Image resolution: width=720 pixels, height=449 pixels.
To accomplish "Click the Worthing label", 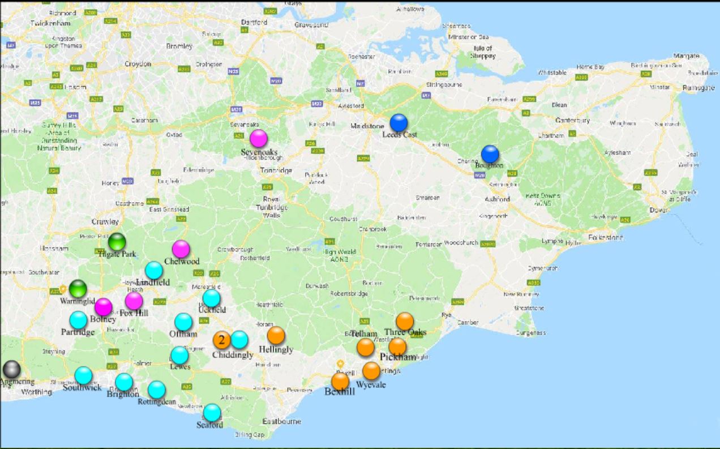I will point(36,392).
